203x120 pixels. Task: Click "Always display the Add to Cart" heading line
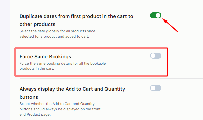(x=72, y=89)
